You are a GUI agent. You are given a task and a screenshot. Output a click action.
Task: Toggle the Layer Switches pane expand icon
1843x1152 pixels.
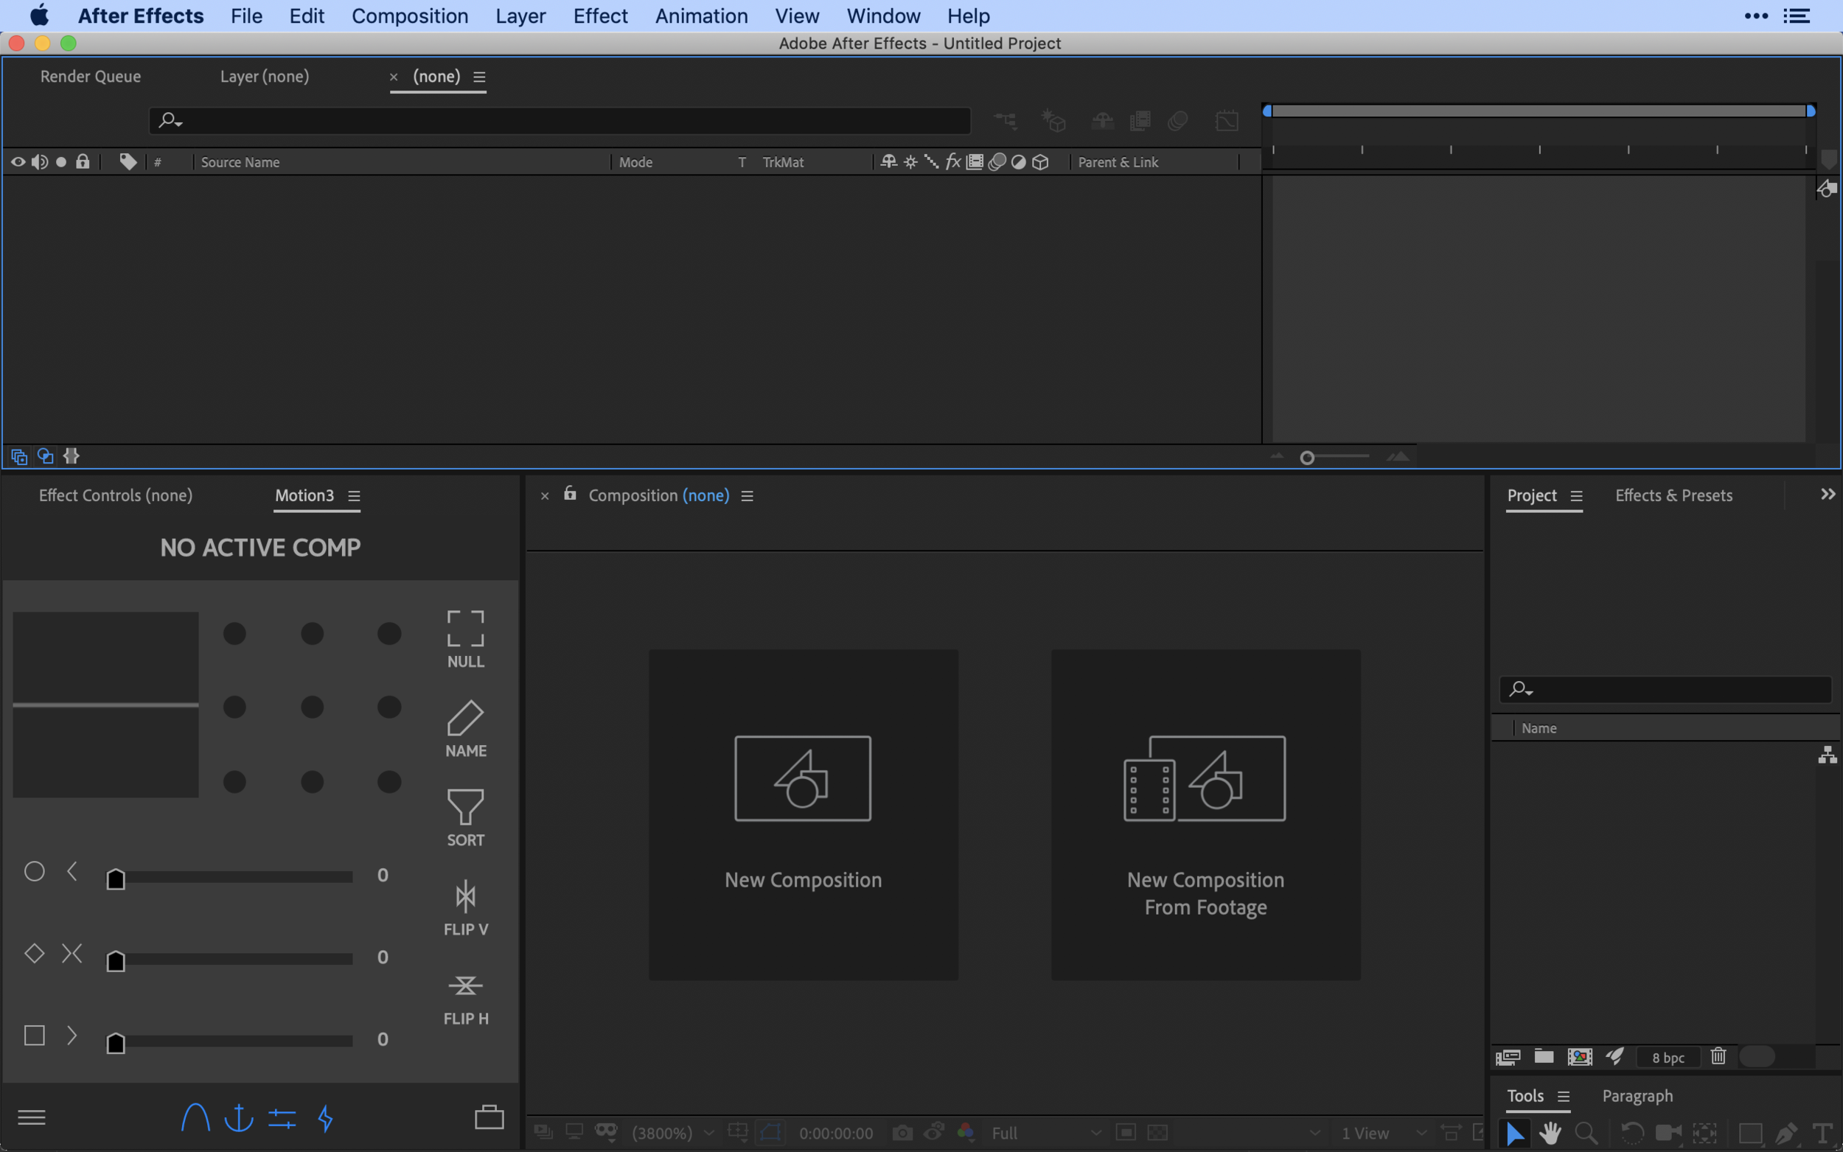(x=18, y=456)
